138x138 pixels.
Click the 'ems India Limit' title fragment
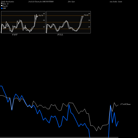(x=116, y=2)
